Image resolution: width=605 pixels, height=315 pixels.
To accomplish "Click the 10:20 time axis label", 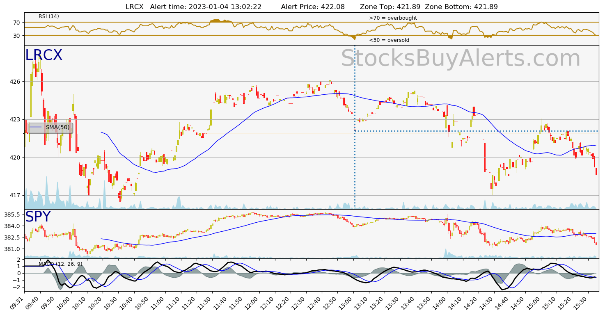I will [x=94, y=303].
